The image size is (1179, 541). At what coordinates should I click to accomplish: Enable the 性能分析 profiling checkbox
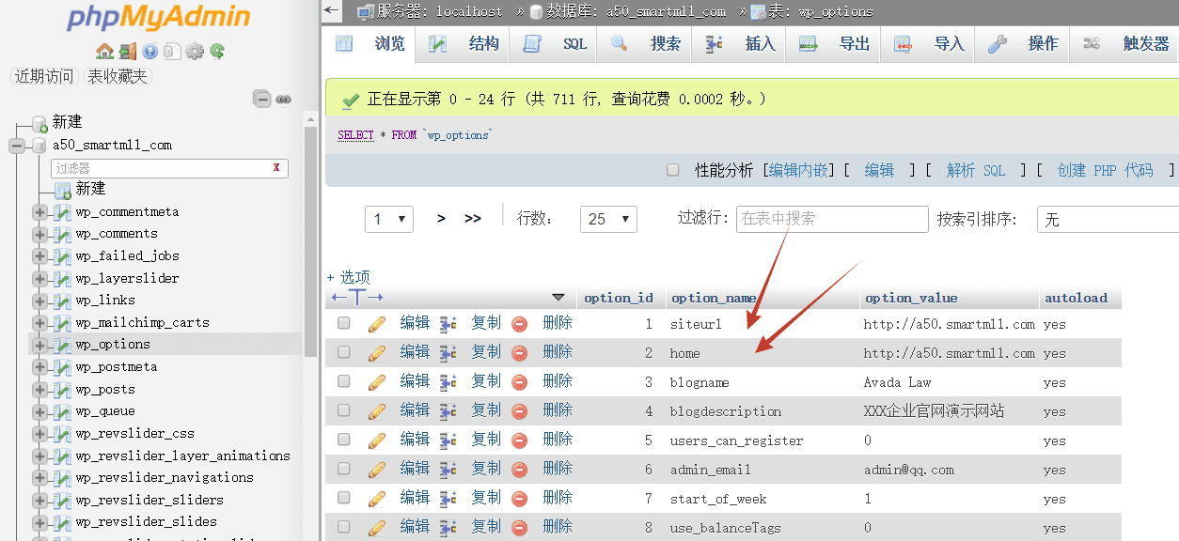[x=672, y=170]
